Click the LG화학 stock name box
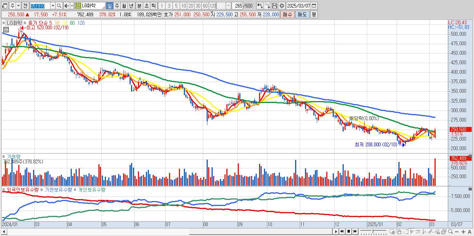Image resolution: width=474 pixels, height=236 pixels. click(x=93, y=6)
